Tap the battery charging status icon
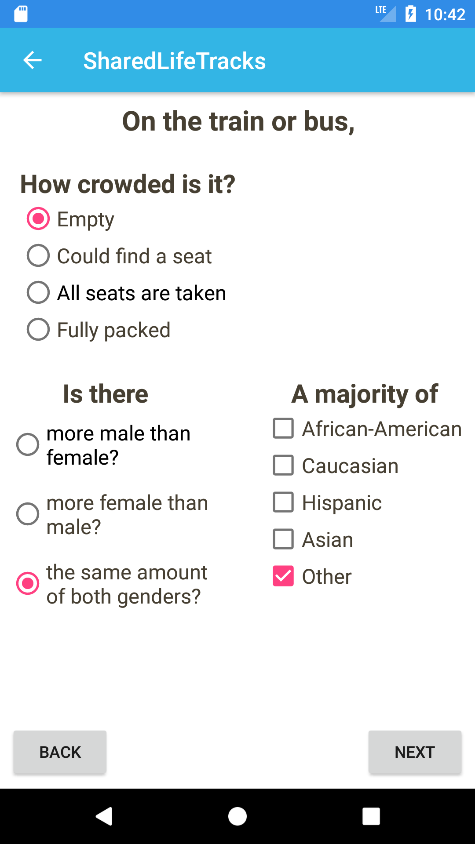 (x=410, y=14)
